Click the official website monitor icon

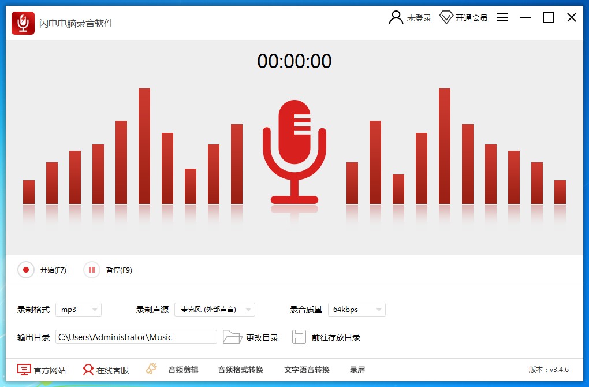(x=24, y=370)
